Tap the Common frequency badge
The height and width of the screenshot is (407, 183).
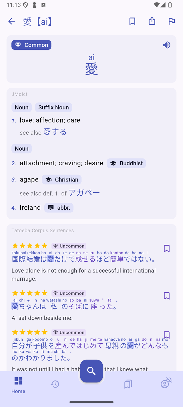coord(31,45)
